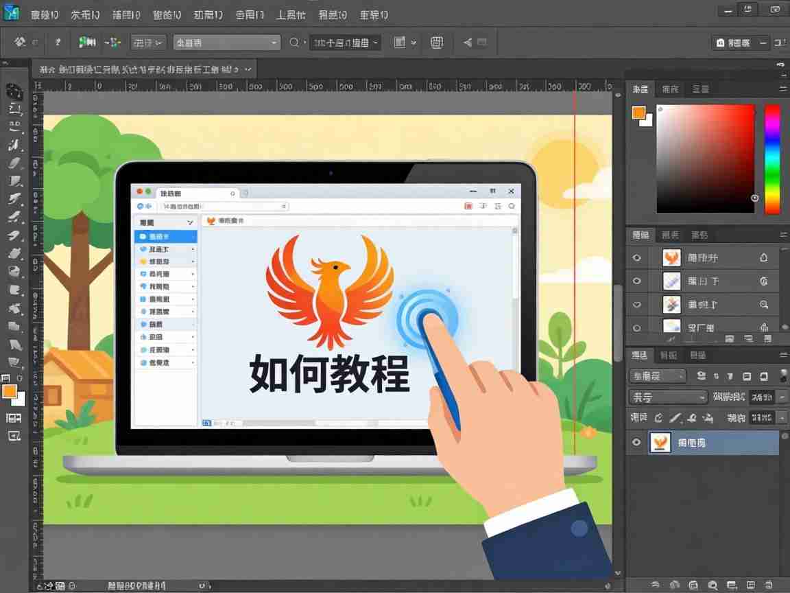Image resolution: width=790 pixels, height=593 pixels.
Task: Open the brush settings dropdown below the blend mode
Action: [668, 396]
